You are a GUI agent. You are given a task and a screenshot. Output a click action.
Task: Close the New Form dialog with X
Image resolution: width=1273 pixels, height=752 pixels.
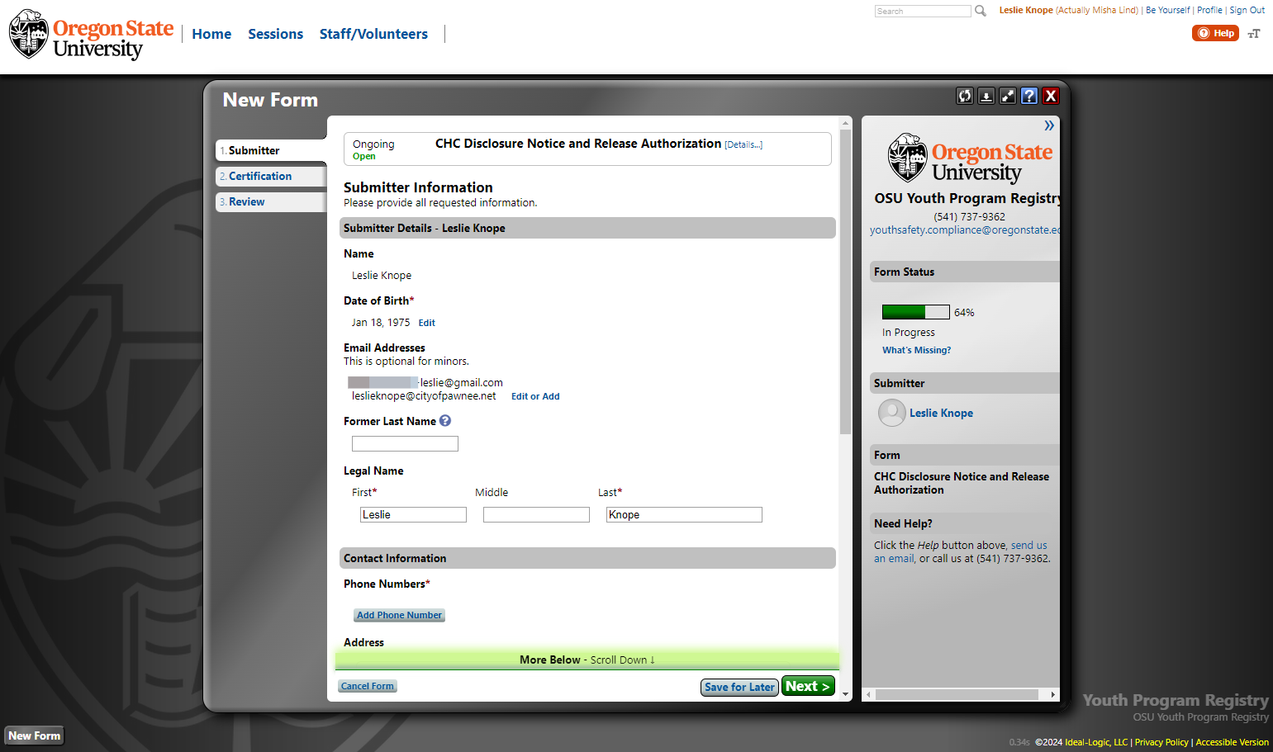[1051, 96]
